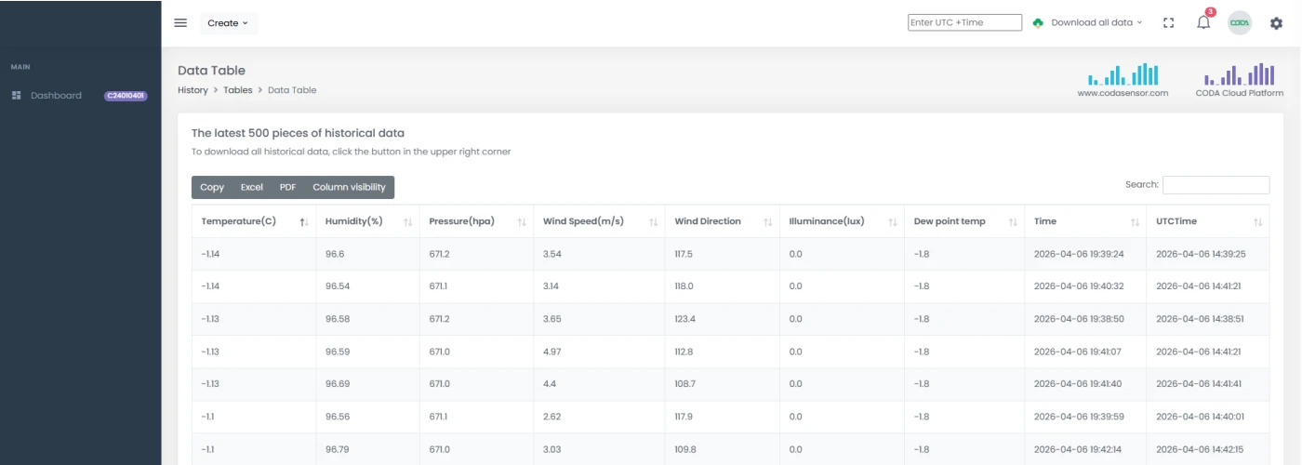Enter fullscreen mode via expand icon
Viewport: 1302px width, 465px height.
(x=1169, y=23)
